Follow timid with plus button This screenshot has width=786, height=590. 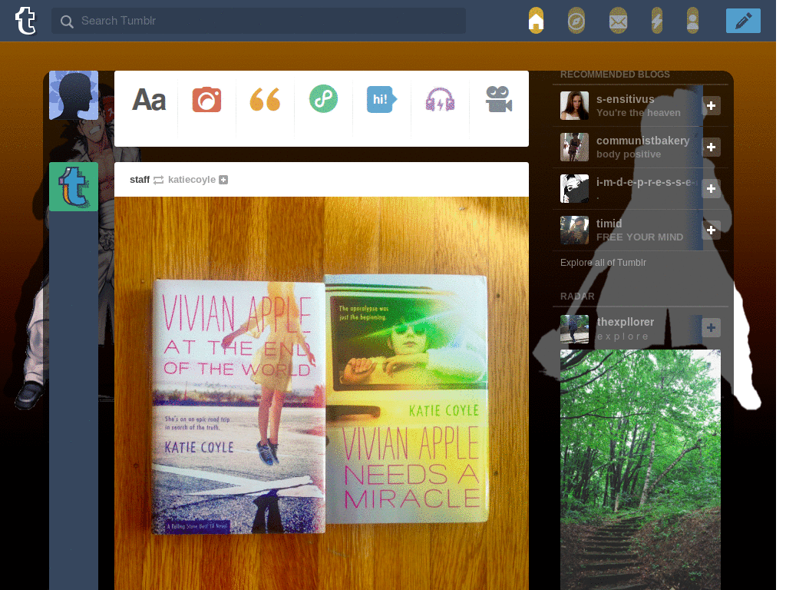click(711, 230)
